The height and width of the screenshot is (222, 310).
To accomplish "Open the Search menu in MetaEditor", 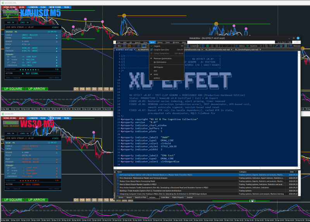I will click(x=138, y=42).
